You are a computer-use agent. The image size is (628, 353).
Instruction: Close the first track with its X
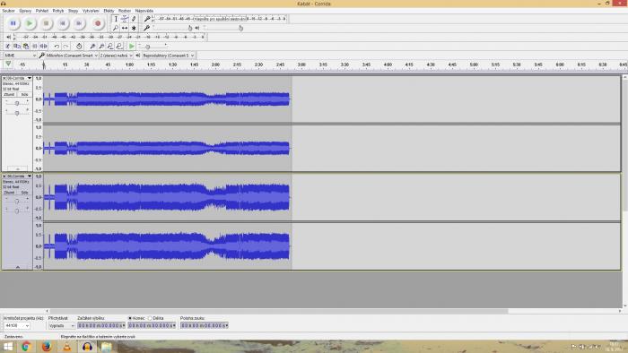4,78
